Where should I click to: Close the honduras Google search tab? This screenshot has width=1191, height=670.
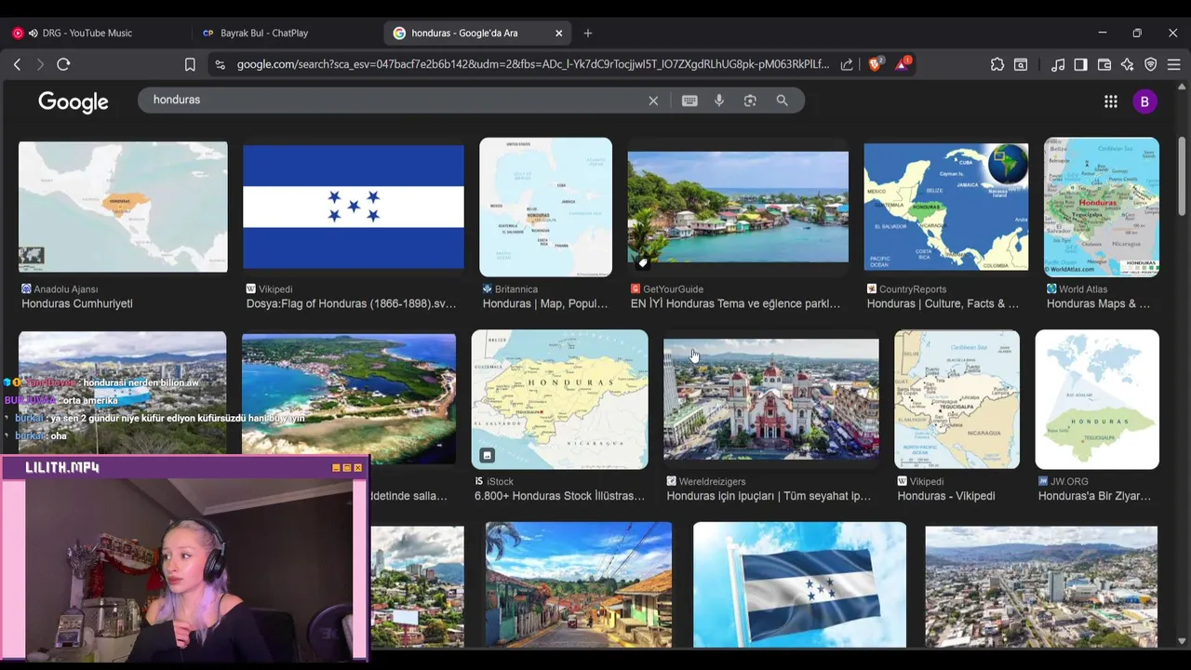coord(558,33)
